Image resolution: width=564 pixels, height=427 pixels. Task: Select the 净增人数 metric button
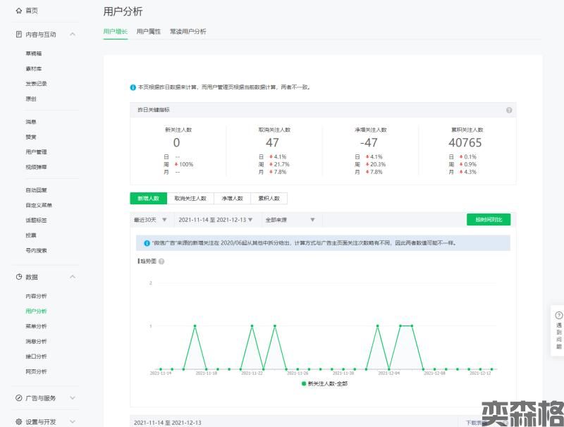pos(232,199)
